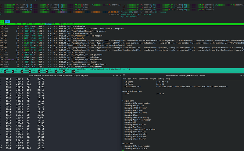This screenshot has height=151, width=244.
Task: Click 'Running Clang' line in Geekbench
Action: click(x=131, y=115)
